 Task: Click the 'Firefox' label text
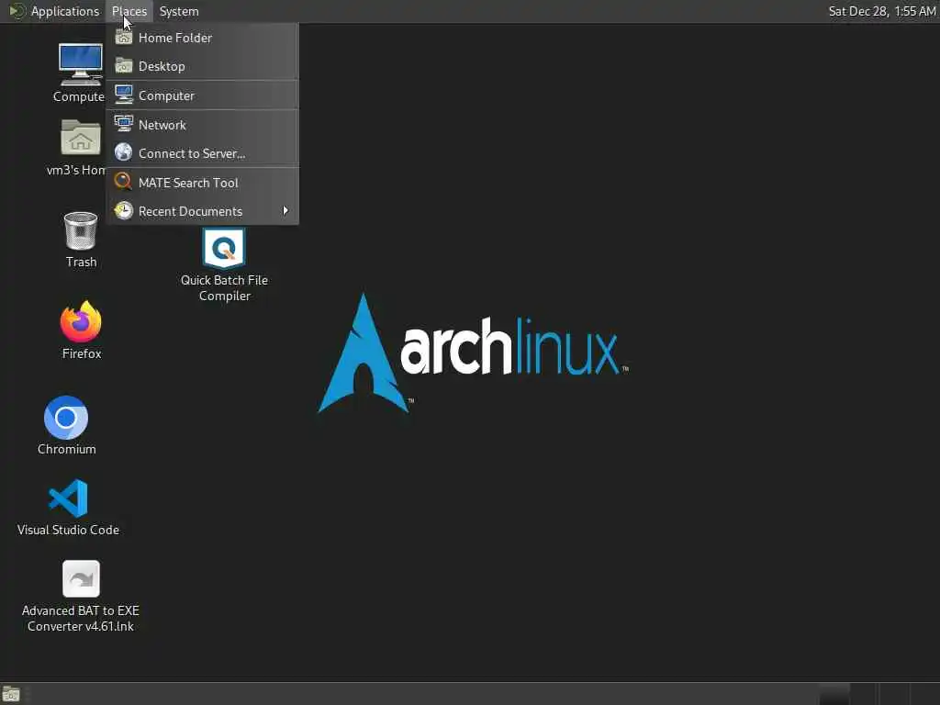click(x=82, y=353)
